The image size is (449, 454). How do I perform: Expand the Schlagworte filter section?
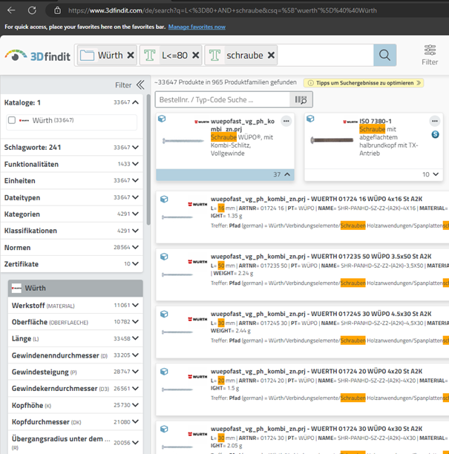pos(135,148)
